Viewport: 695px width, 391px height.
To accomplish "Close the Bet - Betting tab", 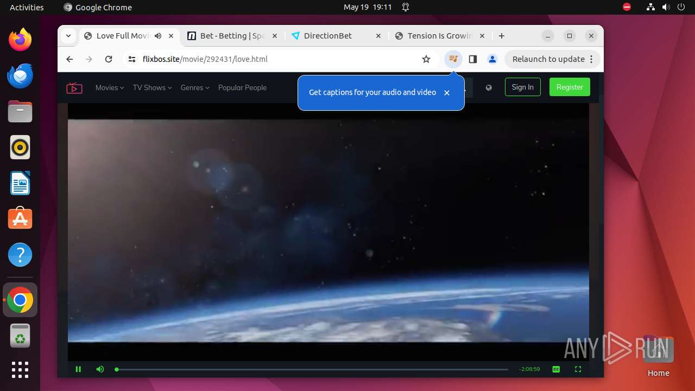I will [x=275, y=36].
